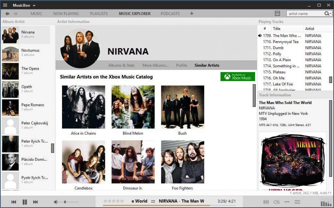Click the Playing Tracks list scrollbar
Image resolution: width=334 pixels, height=208 pixels.
tap(330, 80)
